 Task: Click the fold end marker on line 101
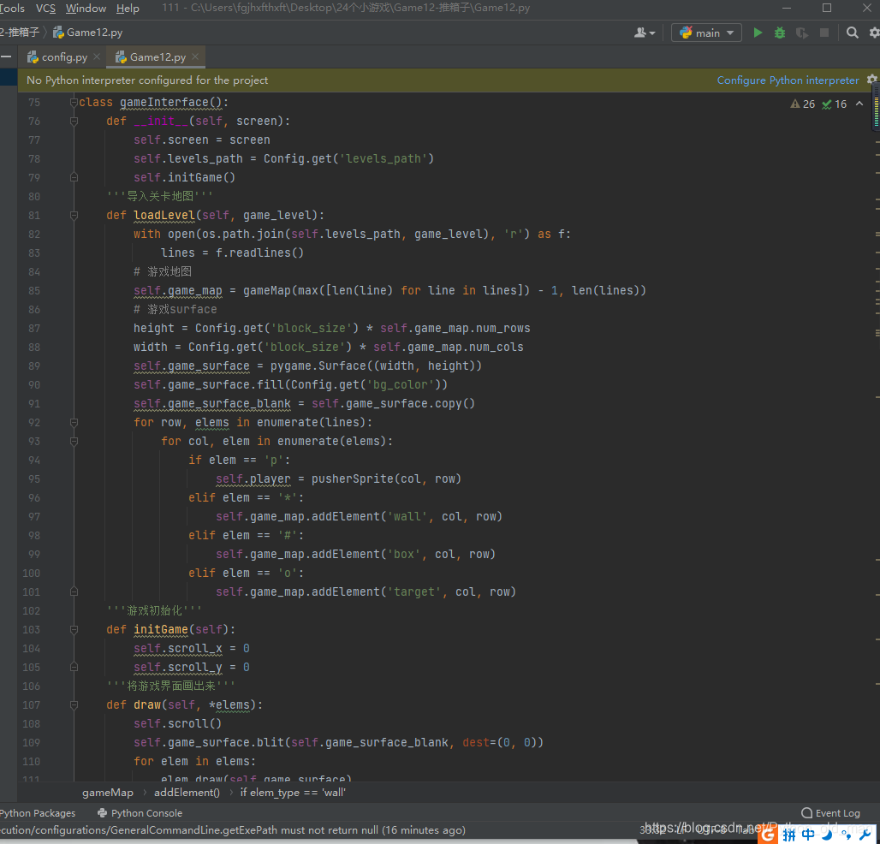tap(74, 591)
